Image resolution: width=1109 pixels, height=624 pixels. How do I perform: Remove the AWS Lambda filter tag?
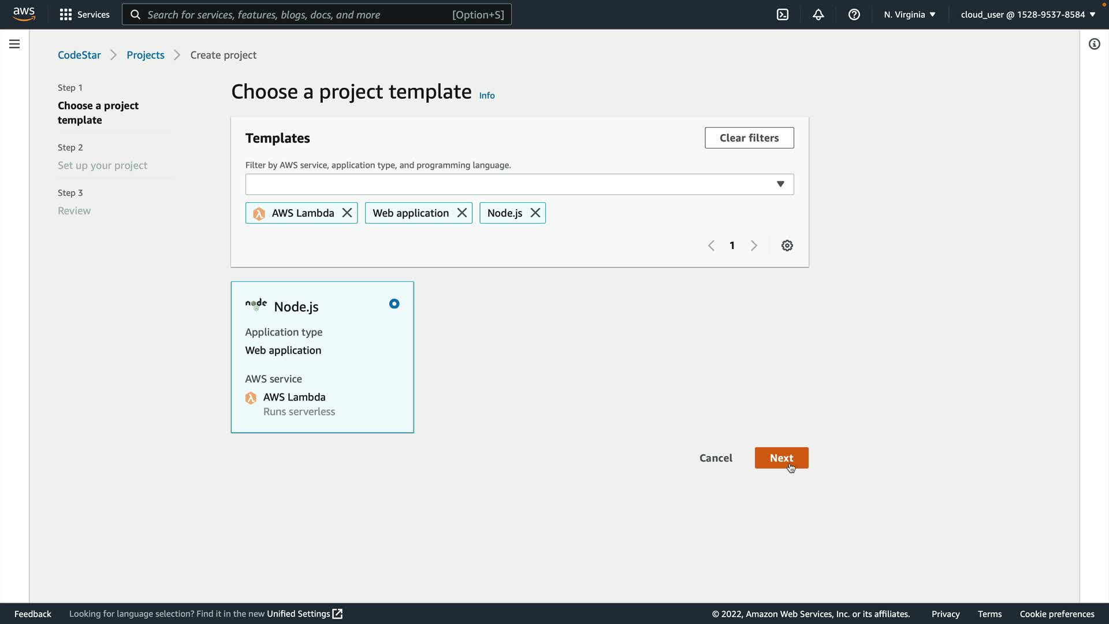click(347, 213)
